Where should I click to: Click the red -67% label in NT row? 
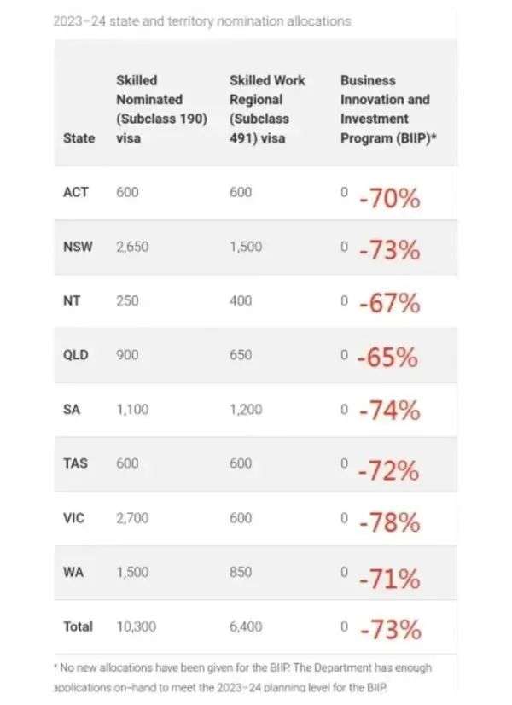389,303
